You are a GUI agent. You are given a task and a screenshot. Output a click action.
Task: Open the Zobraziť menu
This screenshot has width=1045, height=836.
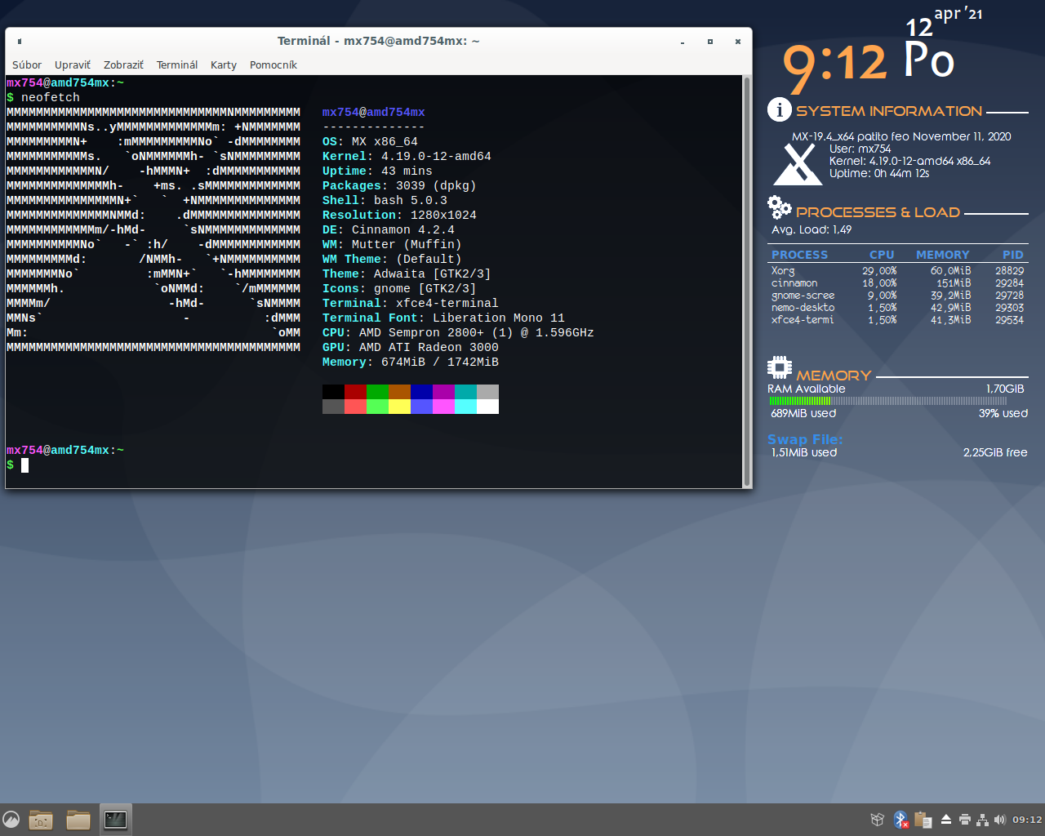[123, 64]
